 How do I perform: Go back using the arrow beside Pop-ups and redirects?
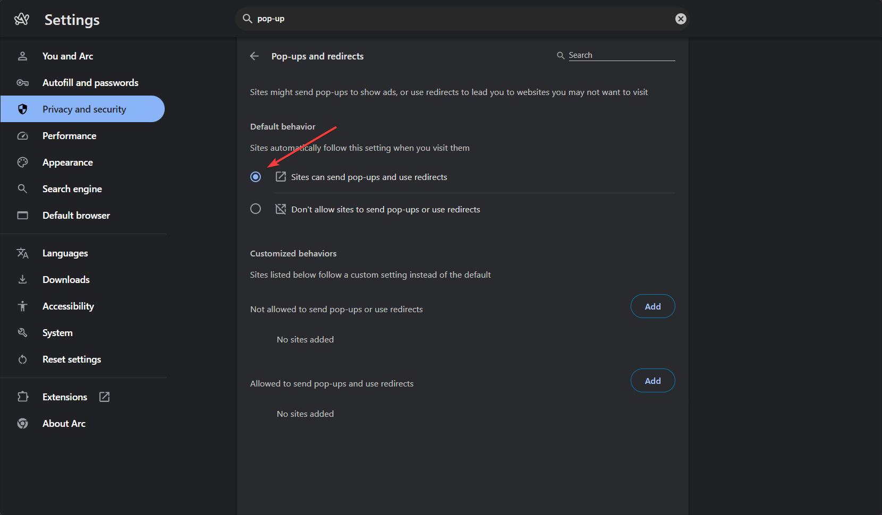[x=255, y=56]
